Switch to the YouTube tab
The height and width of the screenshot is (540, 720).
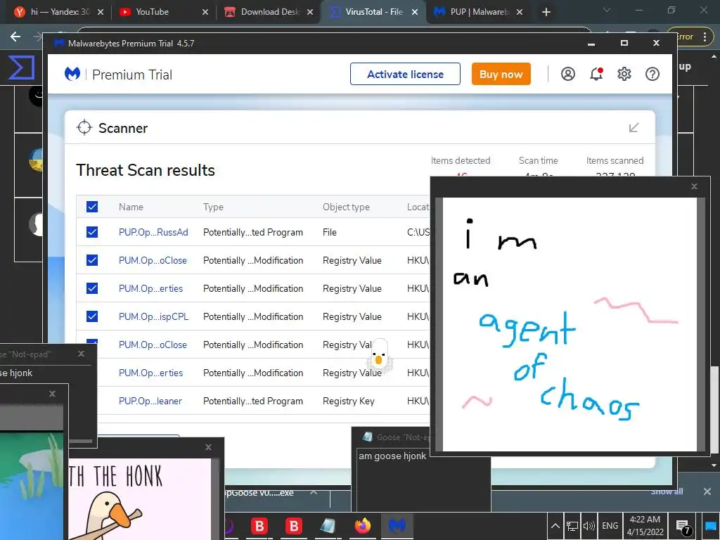pyautogui.click(x=164, y=12)
